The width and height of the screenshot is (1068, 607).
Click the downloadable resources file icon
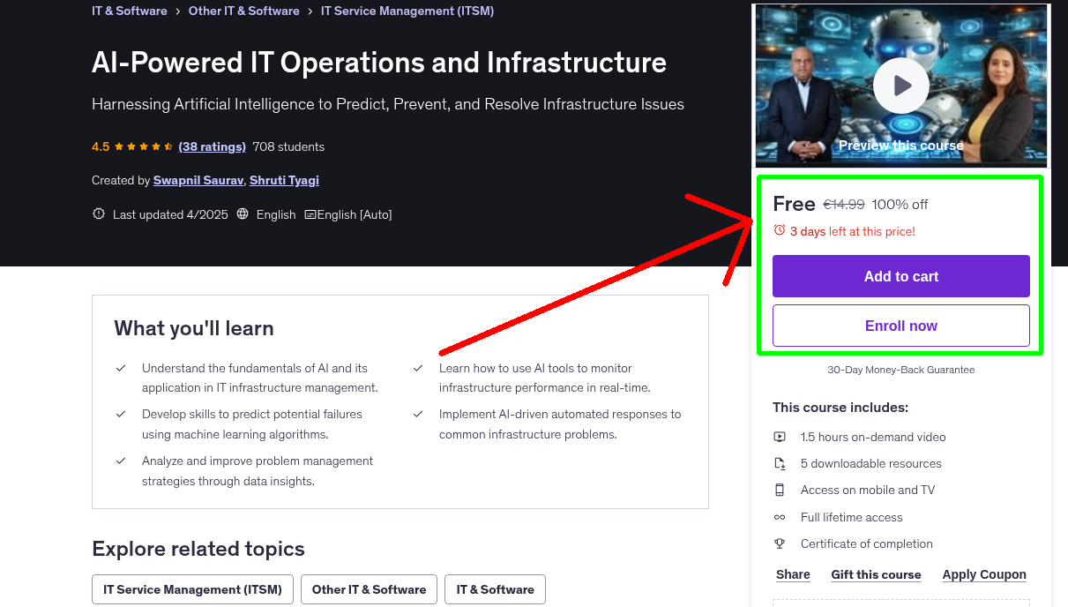(x=780, y=462)
